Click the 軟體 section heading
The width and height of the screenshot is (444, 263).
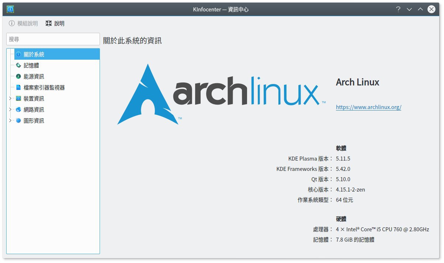[x=341, y=148]
